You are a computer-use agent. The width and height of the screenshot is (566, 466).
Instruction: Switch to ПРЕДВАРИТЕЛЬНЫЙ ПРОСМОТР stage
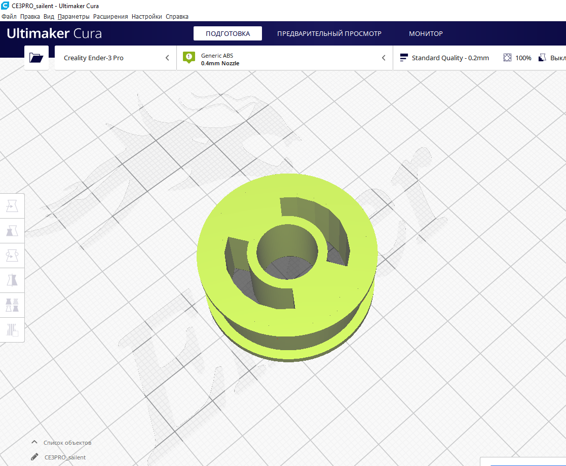[x=329, y=33]
